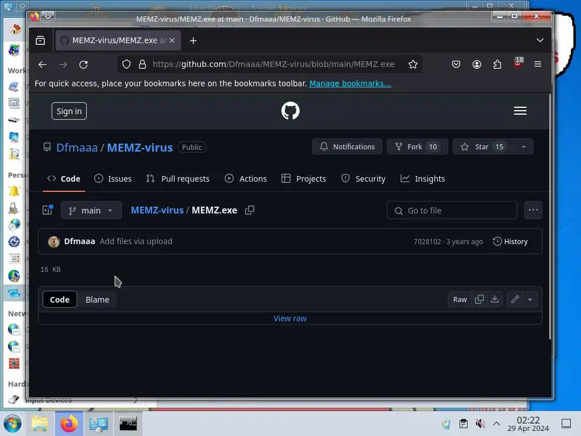Open the Raw file button

coord(460,300)
